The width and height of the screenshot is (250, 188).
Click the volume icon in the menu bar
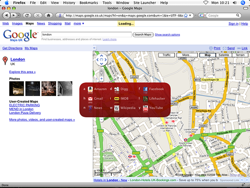[235, 3]
